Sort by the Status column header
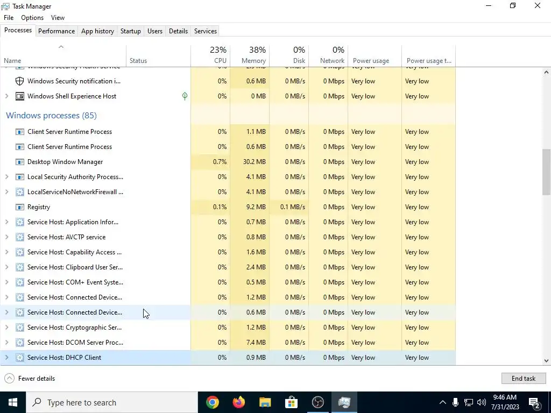 pos(159,55)
